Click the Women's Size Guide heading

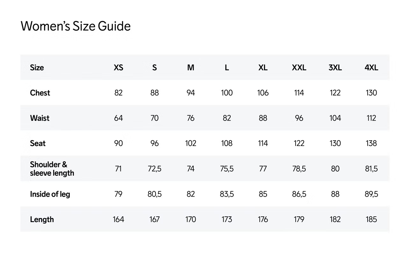[x=76, y=26]
